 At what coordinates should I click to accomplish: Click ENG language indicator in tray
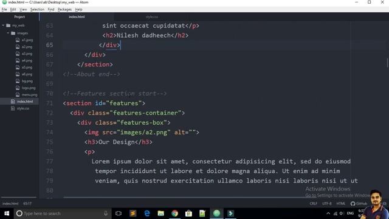pyautogui.click(x=350, y=214)
